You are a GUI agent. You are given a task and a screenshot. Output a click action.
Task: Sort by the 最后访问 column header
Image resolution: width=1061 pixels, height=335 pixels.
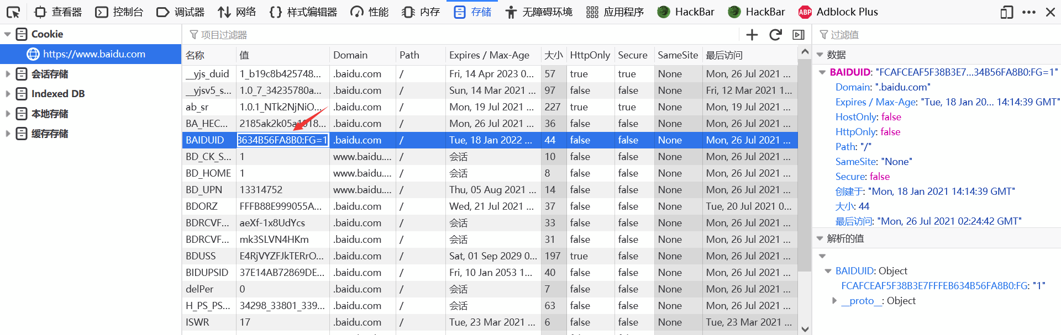[749, 55]
